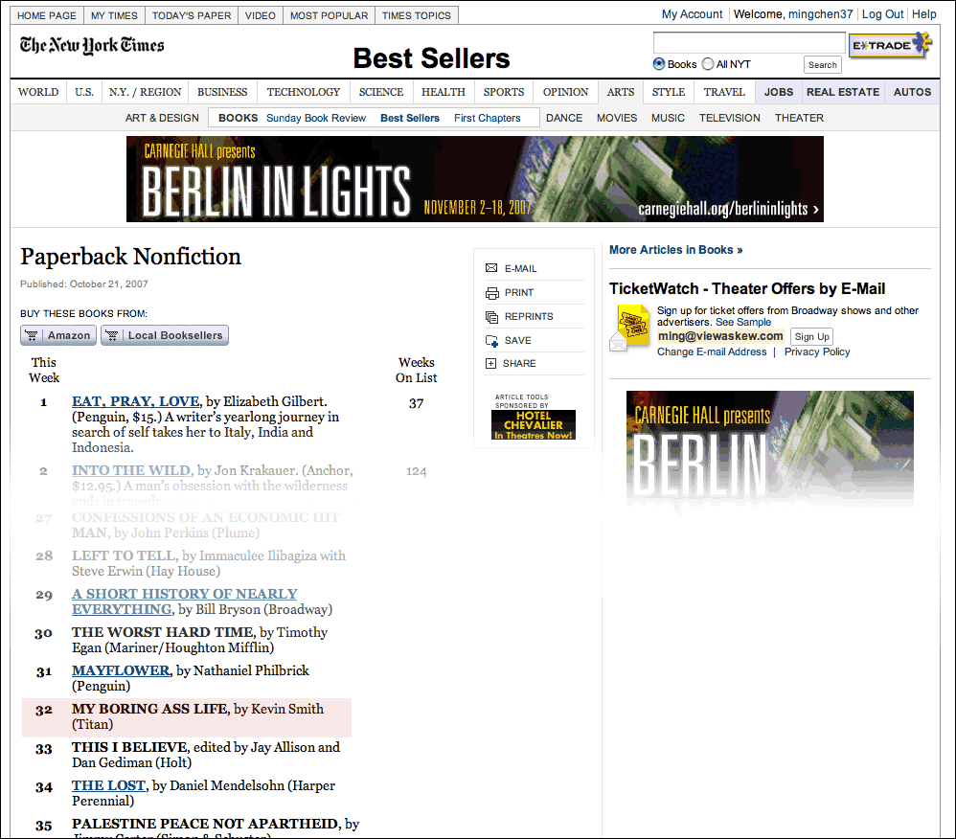Click More Articles in Books link

pyautogui.click(x=676, y=250)
